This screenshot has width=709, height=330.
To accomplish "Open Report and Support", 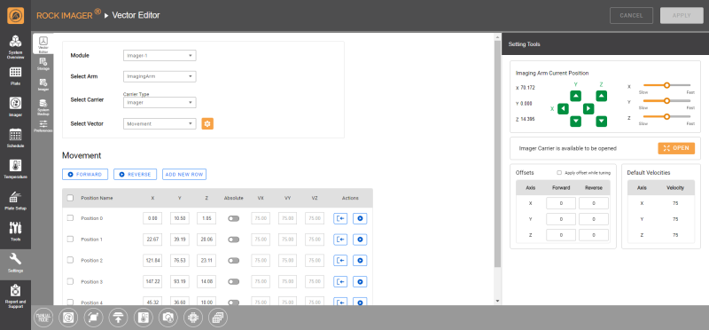I will click(15, 296).
